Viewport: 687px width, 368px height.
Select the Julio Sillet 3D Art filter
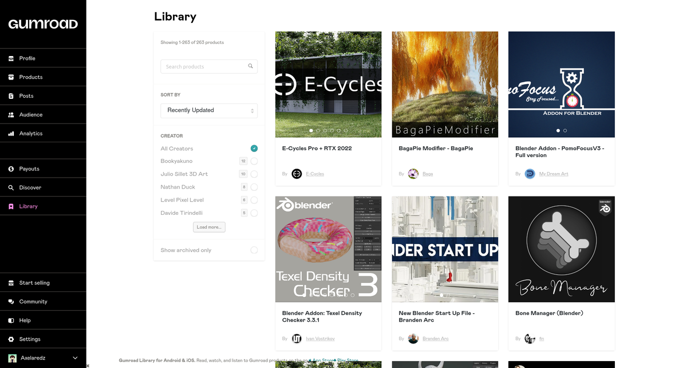tap(254, 174)
